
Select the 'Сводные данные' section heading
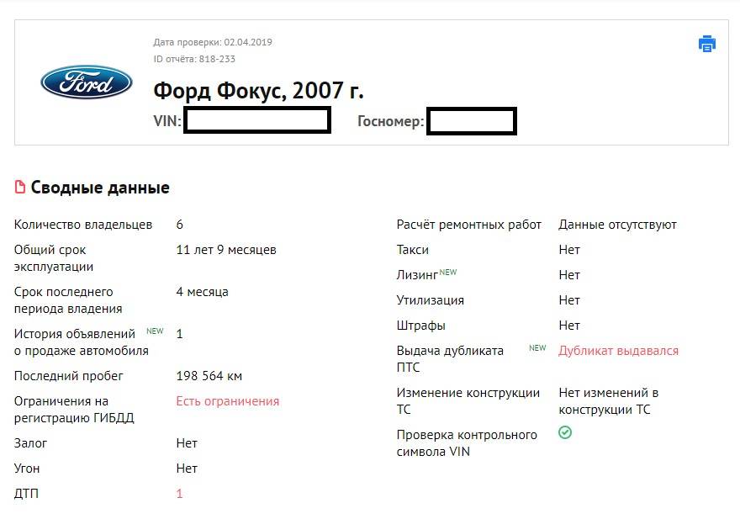[x=100, y=188]
